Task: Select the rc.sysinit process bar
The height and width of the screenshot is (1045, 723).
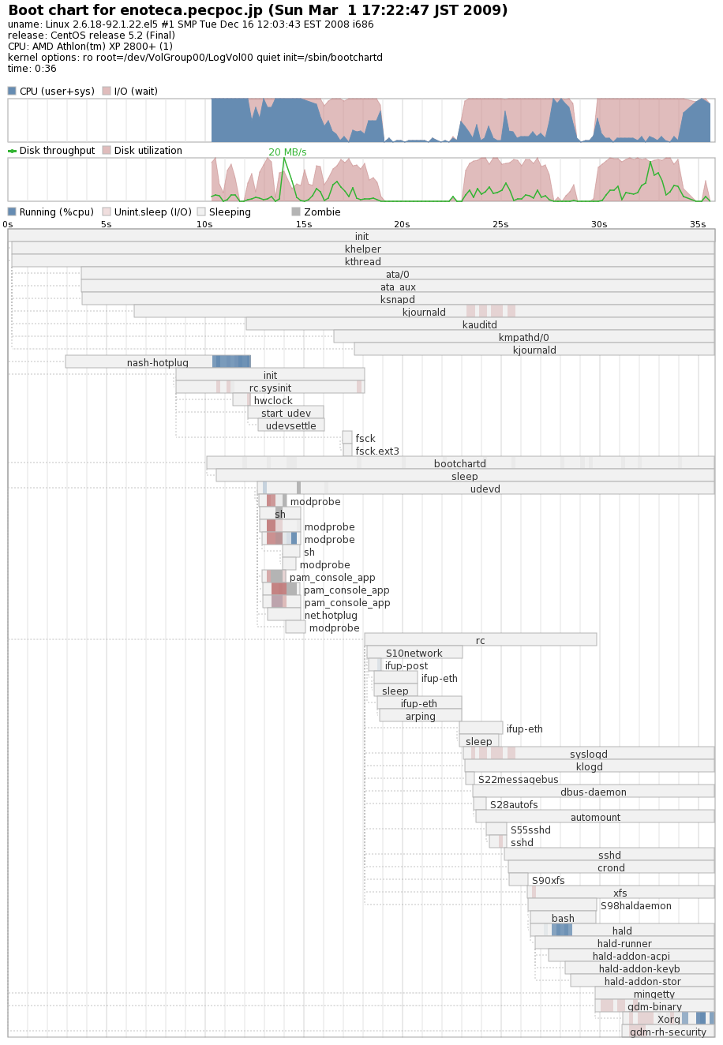Action: (x=270, y=388)
